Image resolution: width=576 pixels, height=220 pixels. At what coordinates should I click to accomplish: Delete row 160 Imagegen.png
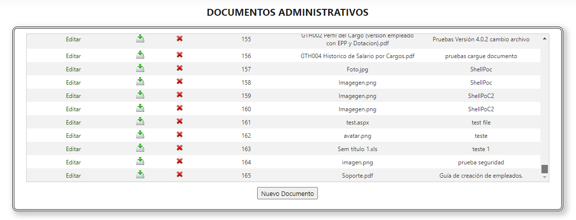click(180, 108)
